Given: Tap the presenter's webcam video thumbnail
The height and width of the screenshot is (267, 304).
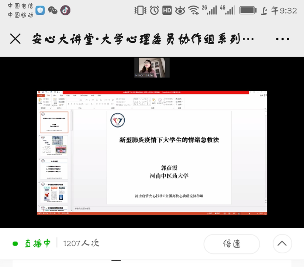Looking at the screenshot, I should (x=152, y=67).
